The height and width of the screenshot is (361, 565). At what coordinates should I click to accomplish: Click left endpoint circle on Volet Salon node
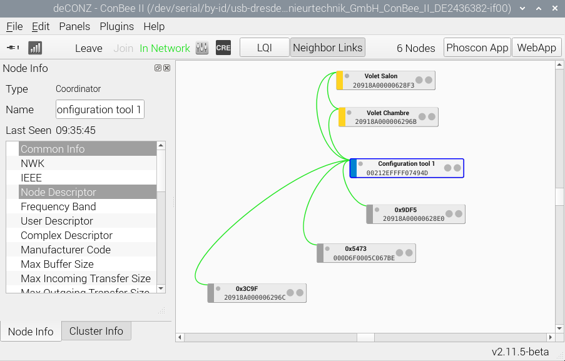coord(419,80)
